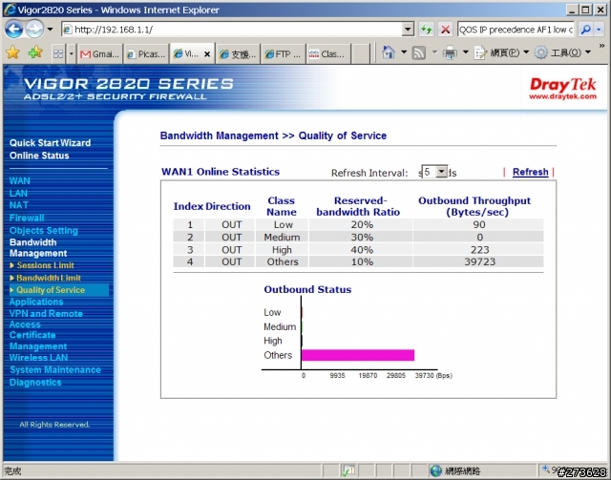This screenshot has width=611, height=480.
Task: Open recent pages dropdown next to Forward
Action: pyautogui.click(x=50, y=30)
